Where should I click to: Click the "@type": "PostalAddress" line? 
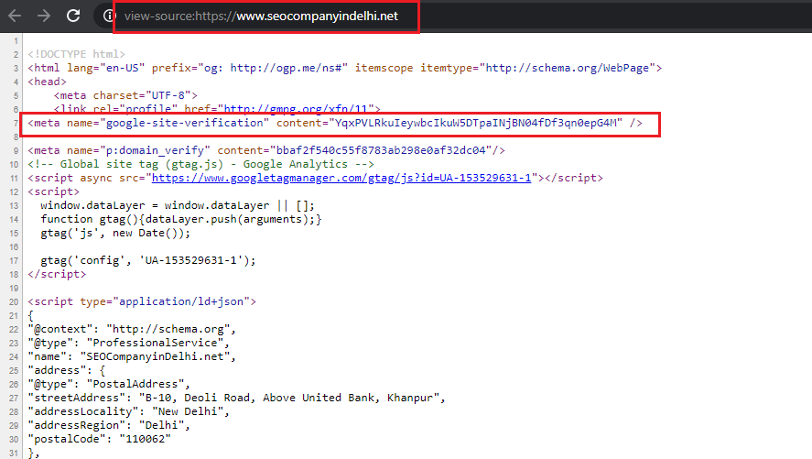[109, 384]
